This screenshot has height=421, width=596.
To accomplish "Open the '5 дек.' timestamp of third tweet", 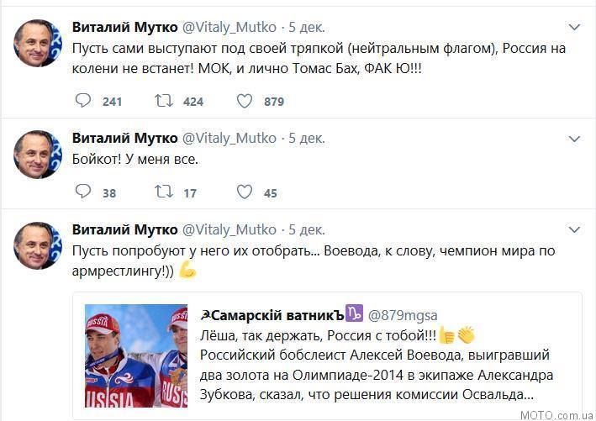I will coord(307,229).
